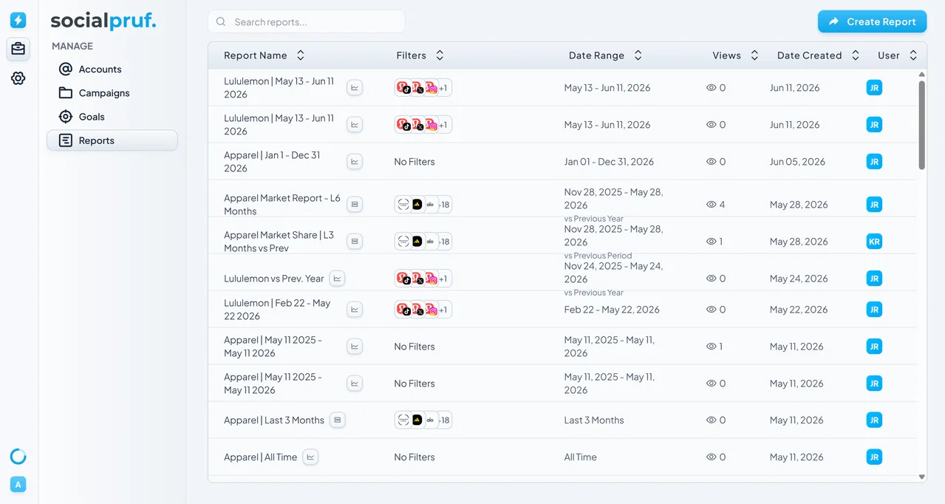Sort the table by Date Created

(856, 55)
